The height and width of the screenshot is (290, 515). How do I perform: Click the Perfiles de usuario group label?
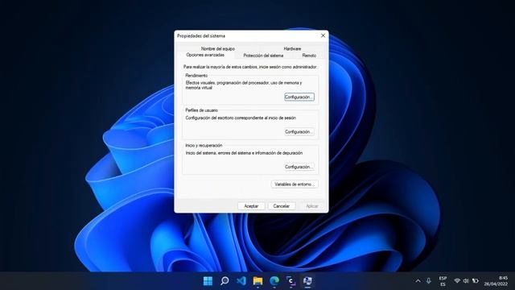202,110
